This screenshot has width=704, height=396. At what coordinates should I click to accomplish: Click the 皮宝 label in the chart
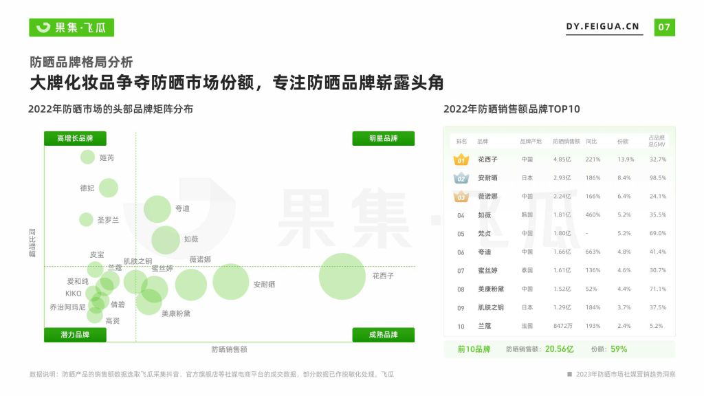(x=97, y=254)
